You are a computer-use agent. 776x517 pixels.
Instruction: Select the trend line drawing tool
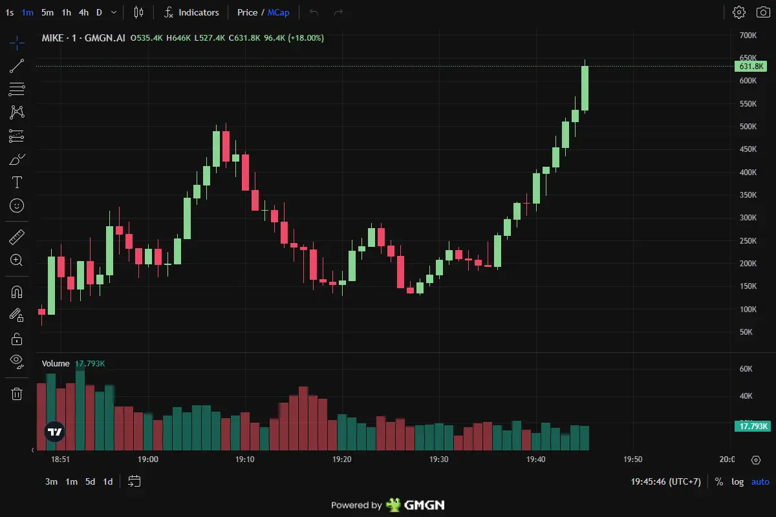pyautogui.click(x=17, y=66)
